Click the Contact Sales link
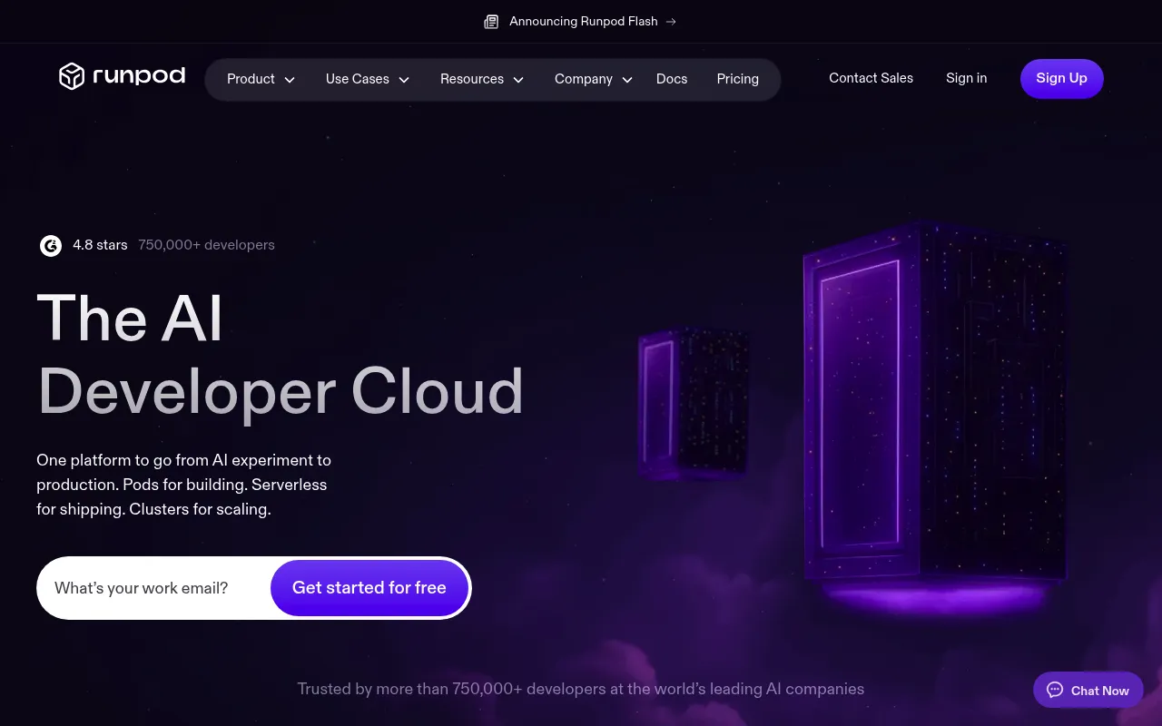 point(871,78)
